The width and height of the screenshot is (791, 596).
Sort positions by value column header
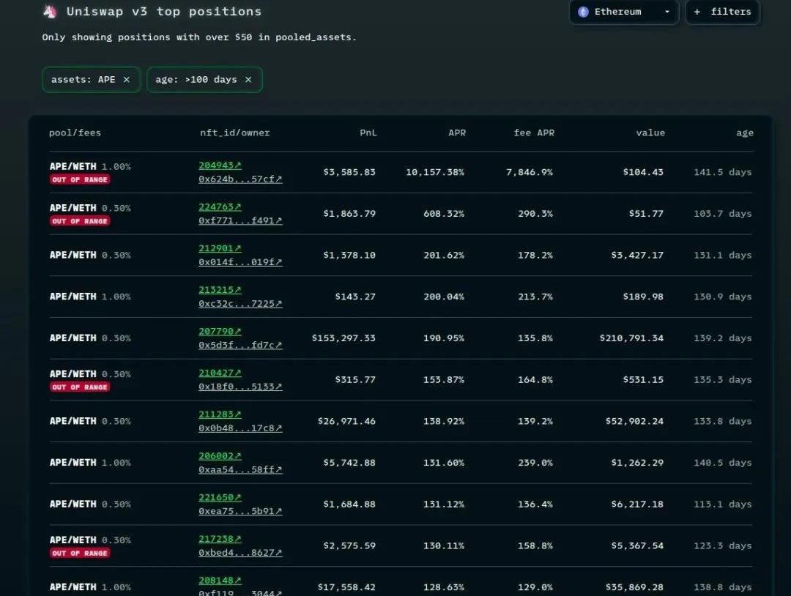650,133
